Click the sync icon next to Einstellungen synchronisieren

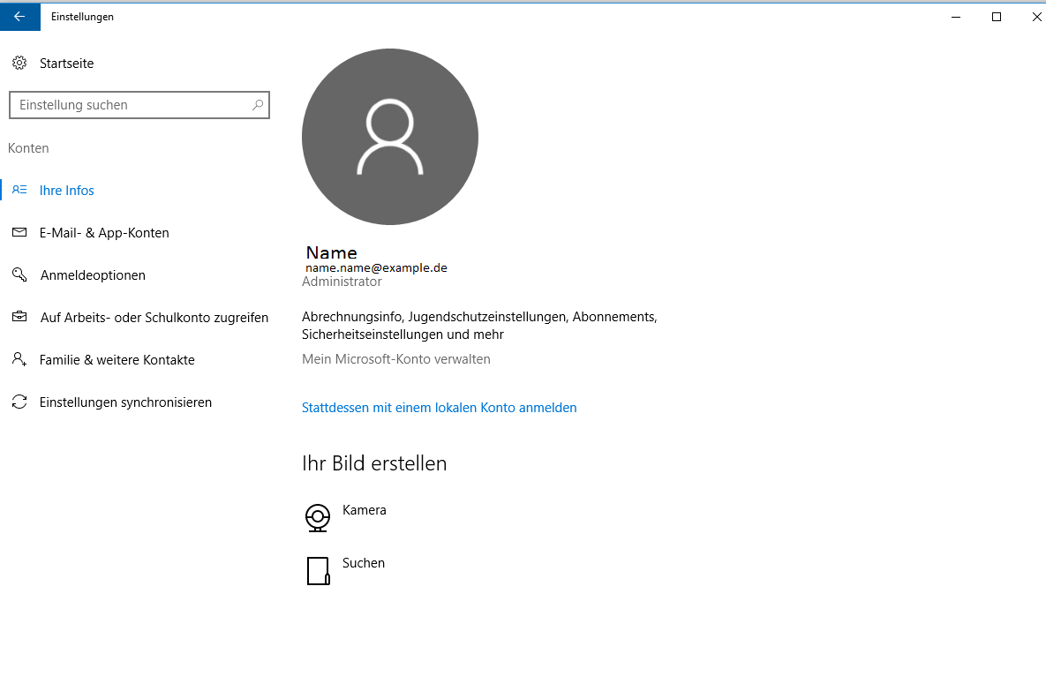pos(19,402)
